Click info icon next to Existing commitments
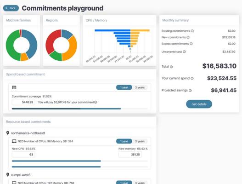The width and height of the screenshot is (242, 184). (192, 31)
